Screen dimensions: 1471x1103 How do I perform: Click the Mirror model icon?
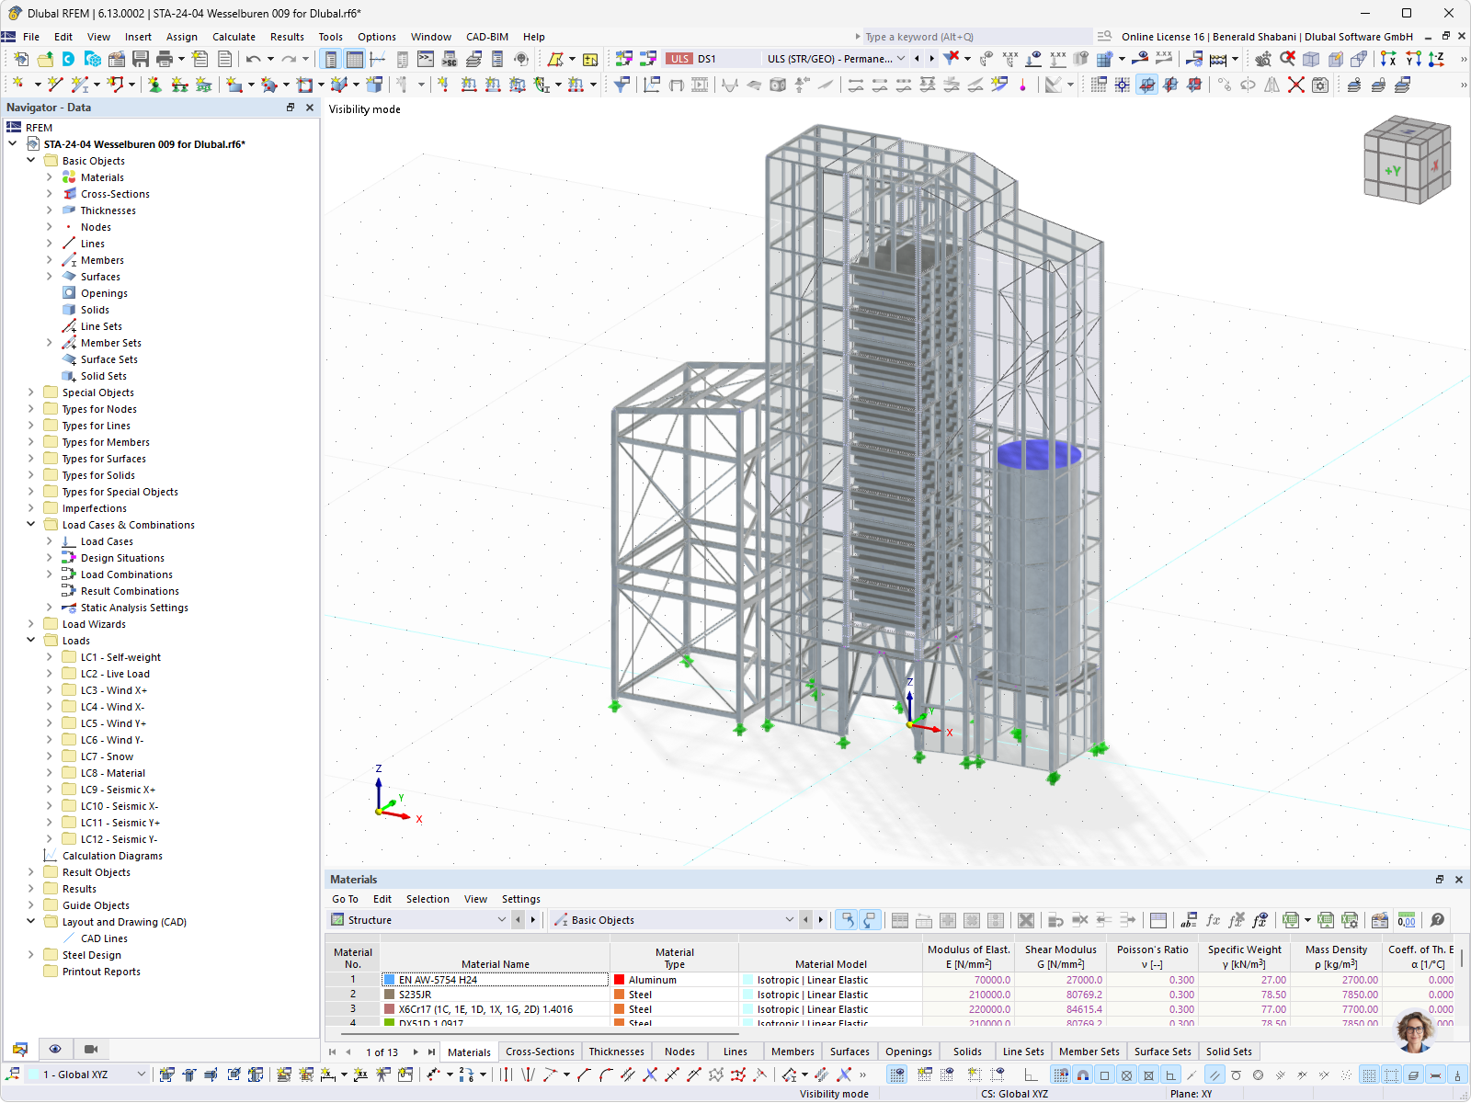(1271, 85)
